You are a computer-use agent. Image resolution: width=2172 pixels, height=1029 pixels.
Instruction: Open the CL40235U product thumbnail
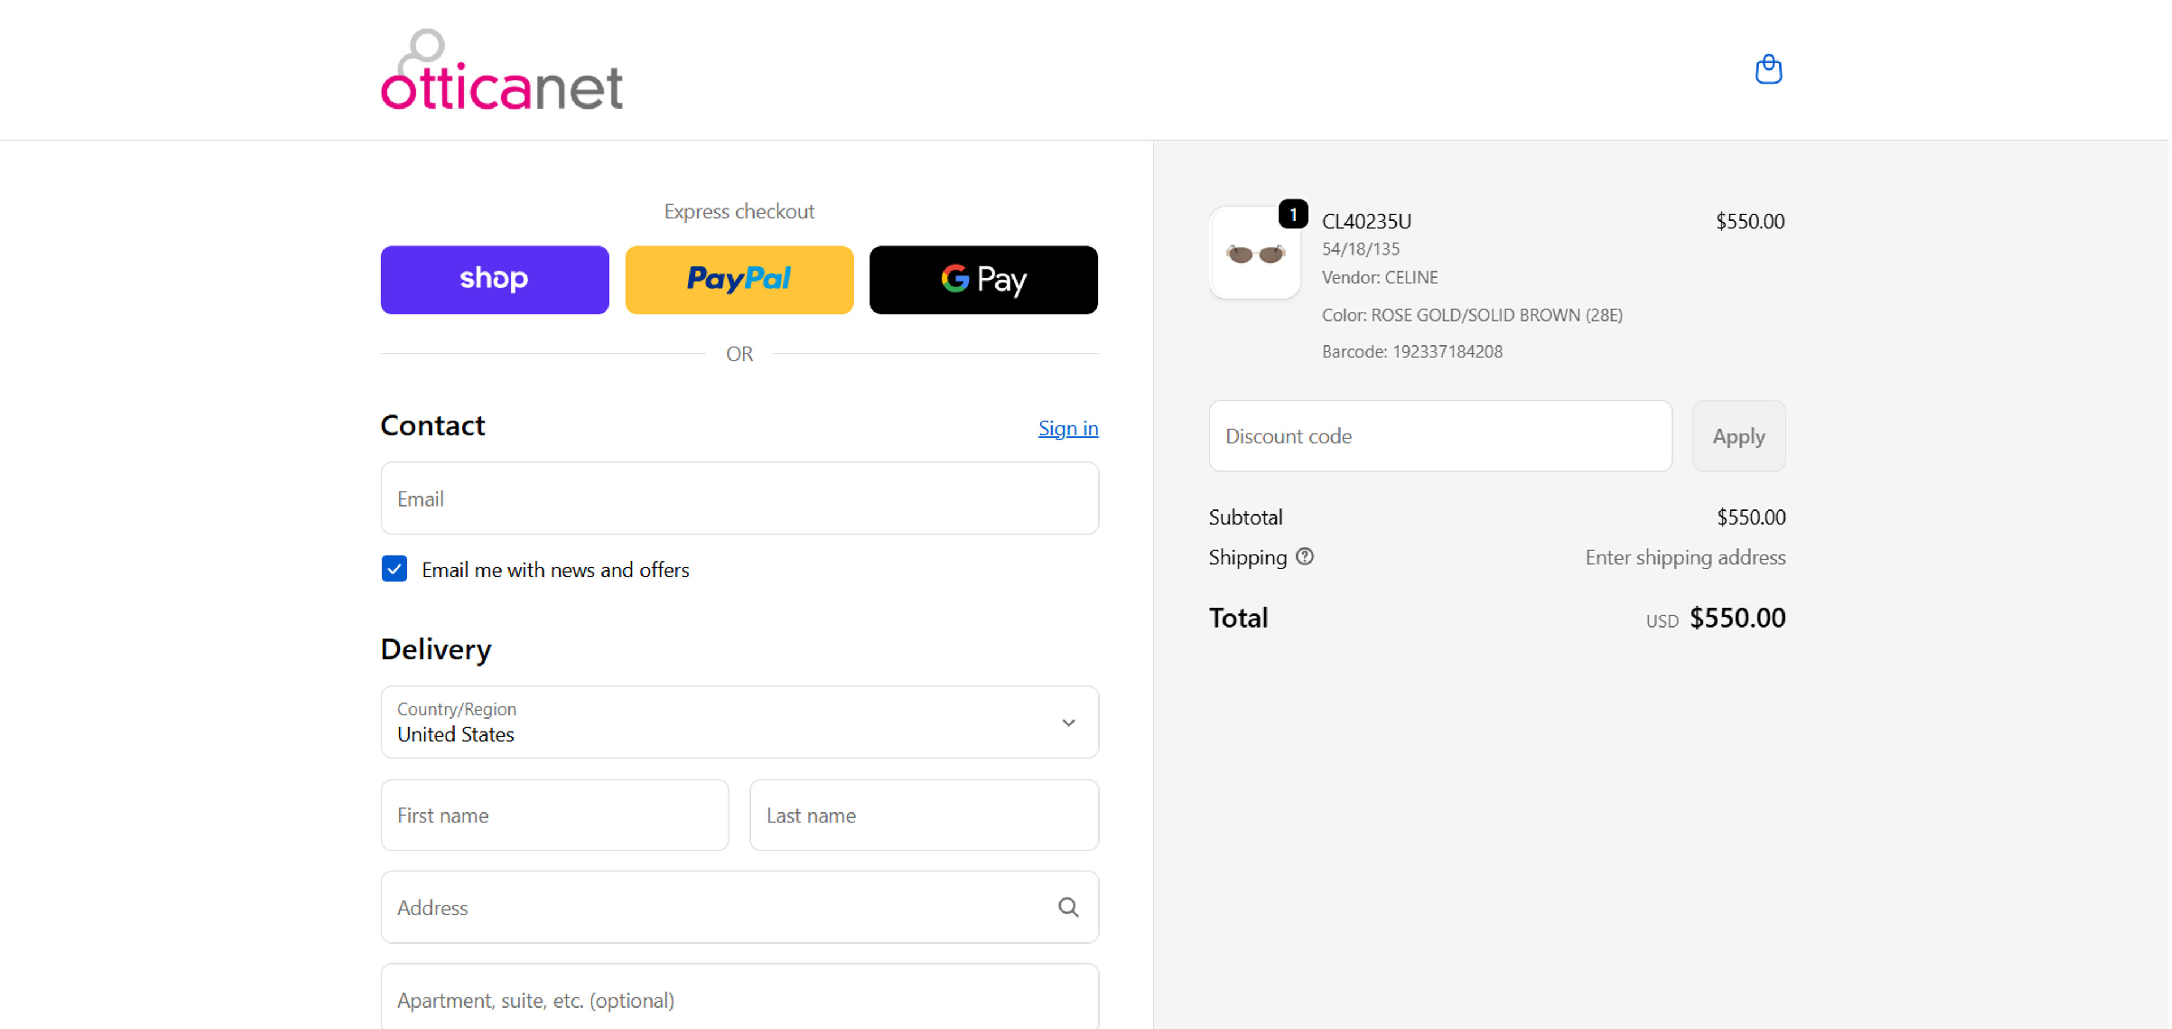pyautogui.click(x=1255, y=253)
